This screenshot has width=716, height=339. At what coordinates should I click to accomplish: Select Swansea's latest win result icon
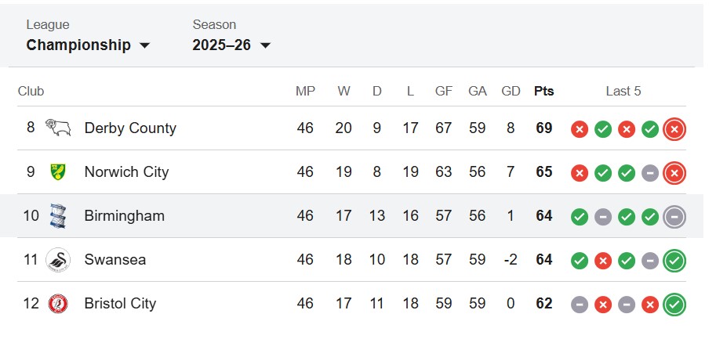coord(674,261)
